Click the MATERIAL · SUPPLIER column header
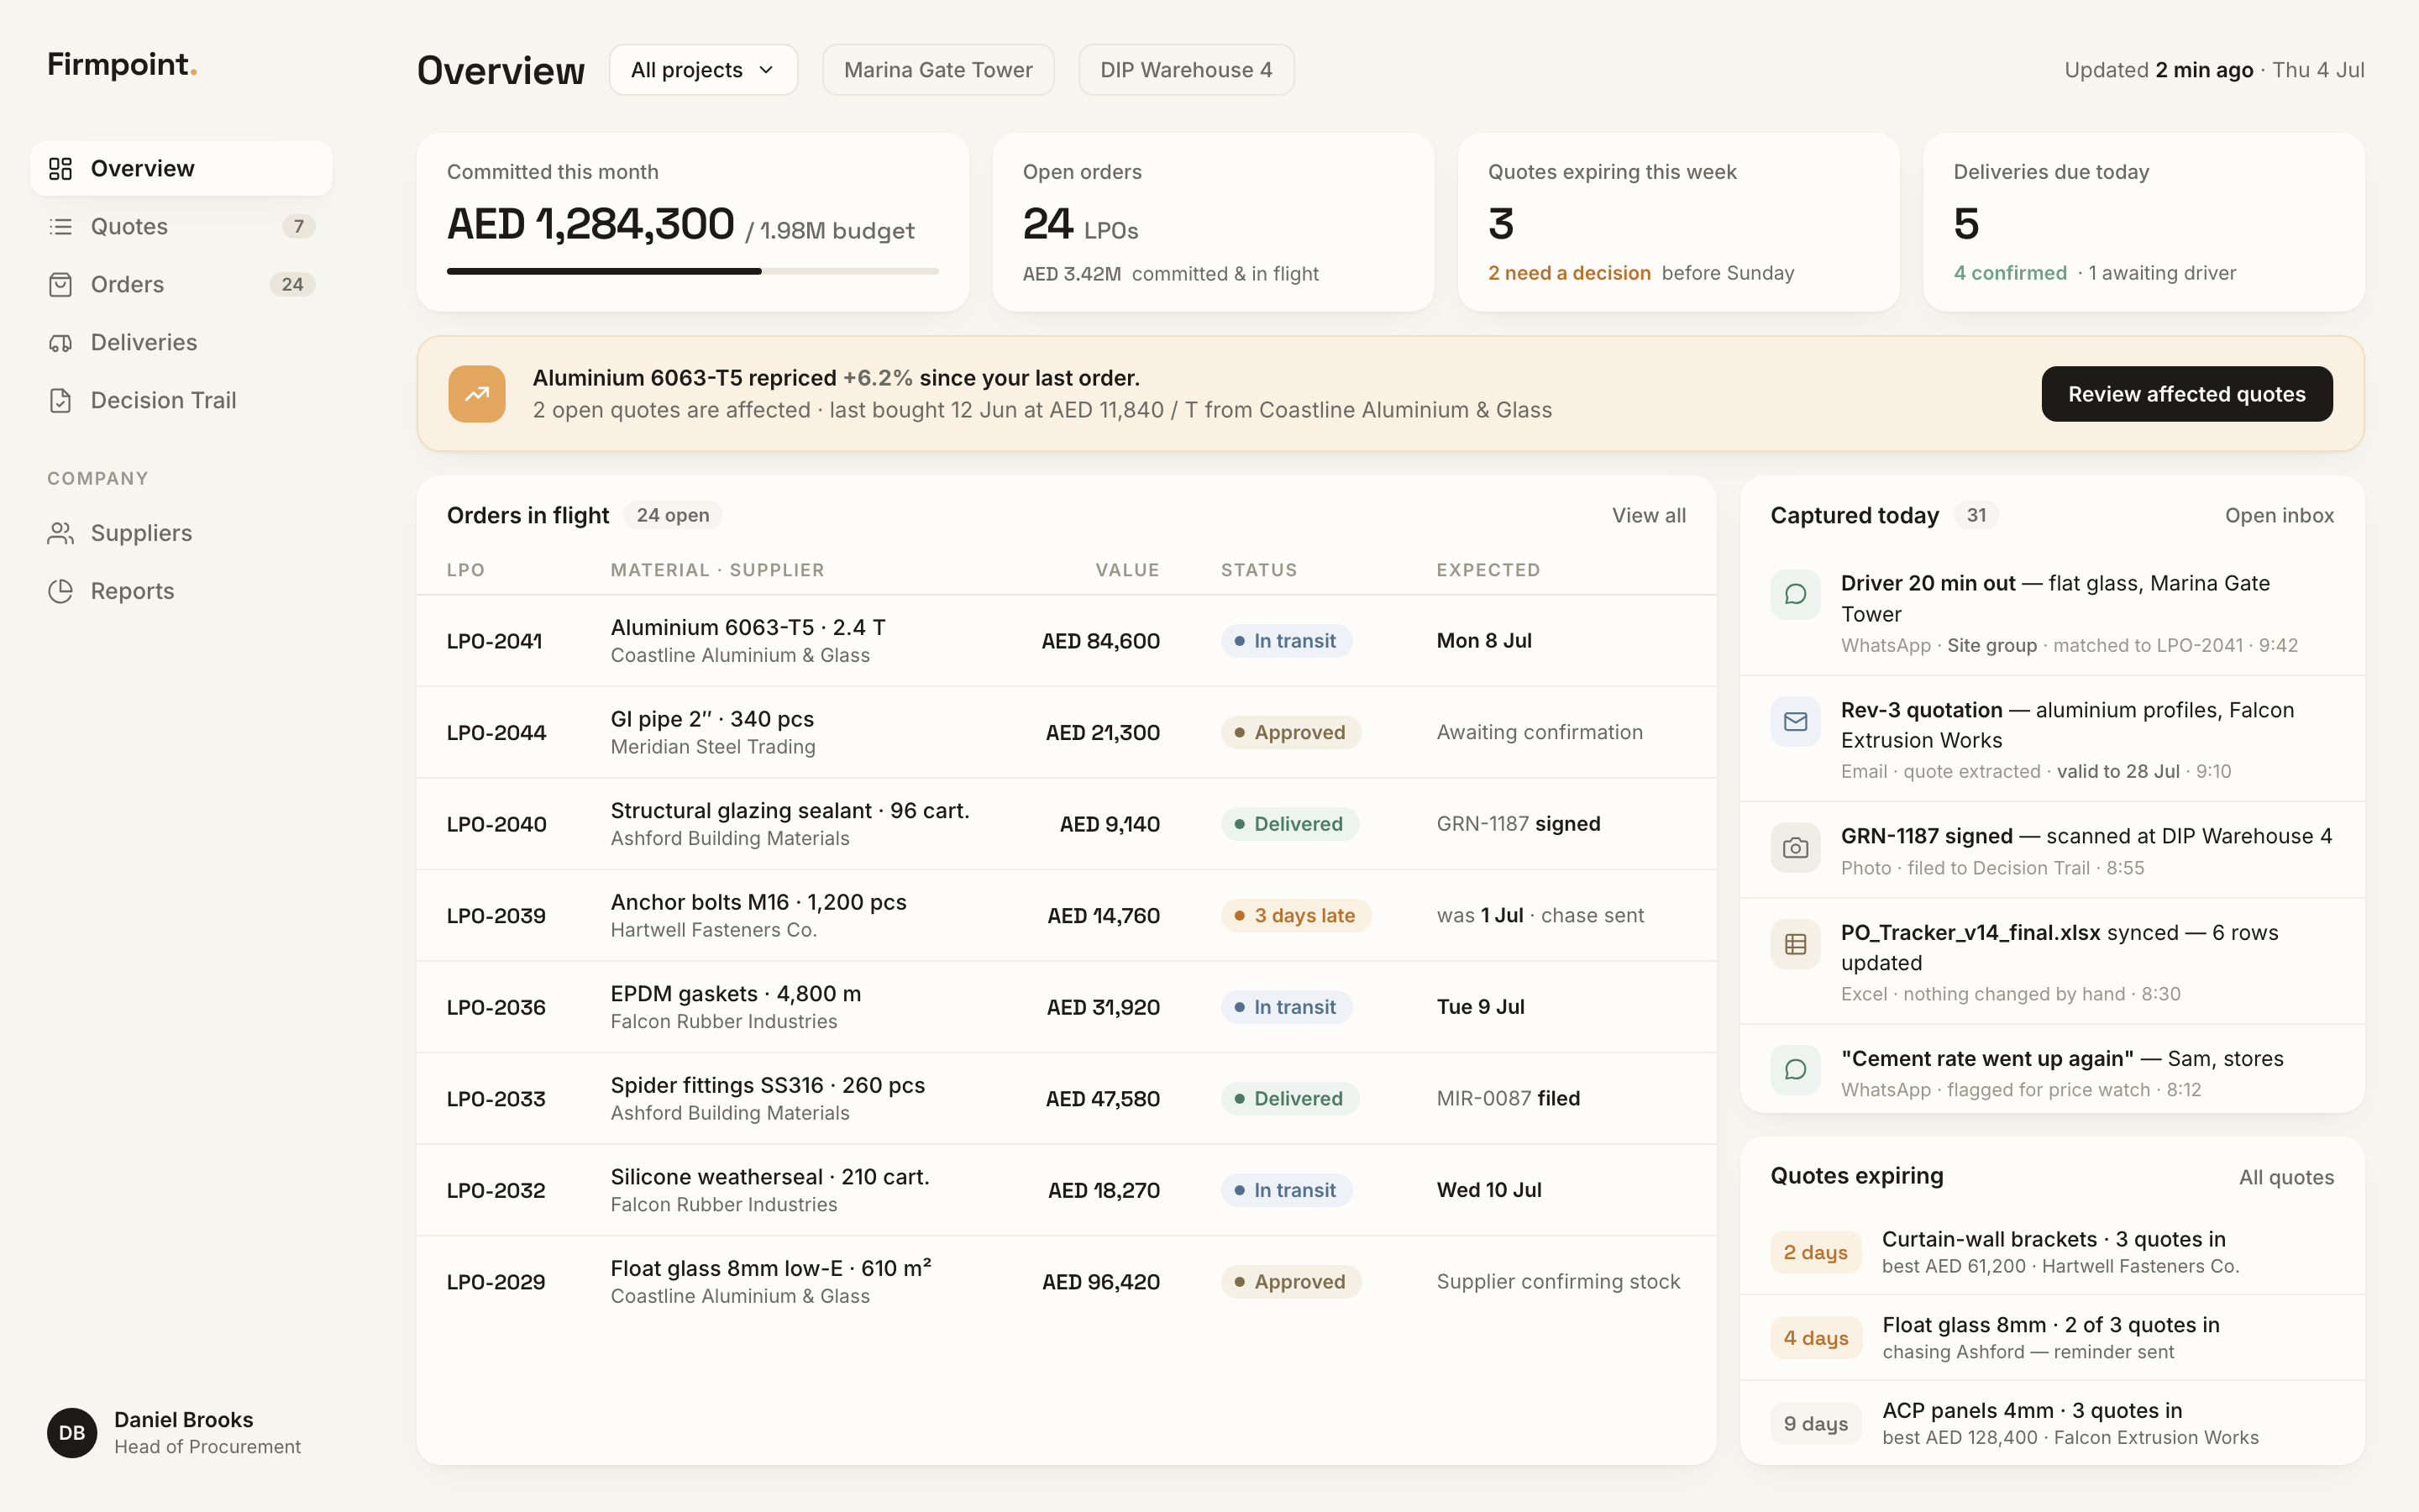 [717, 570]
